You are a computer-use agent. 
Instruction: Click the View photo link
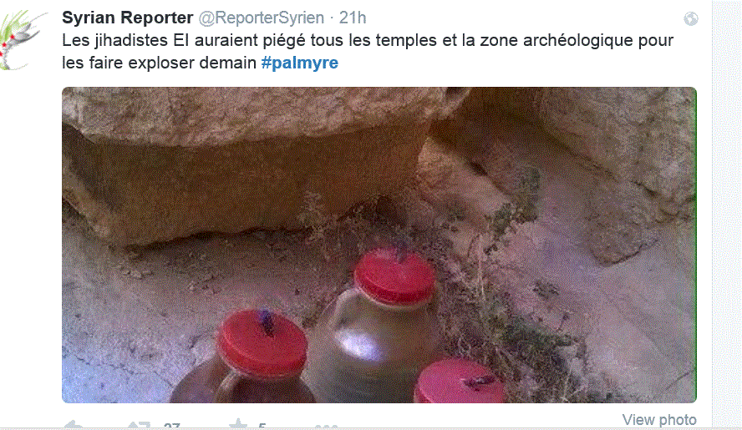[x=659, y=420]
